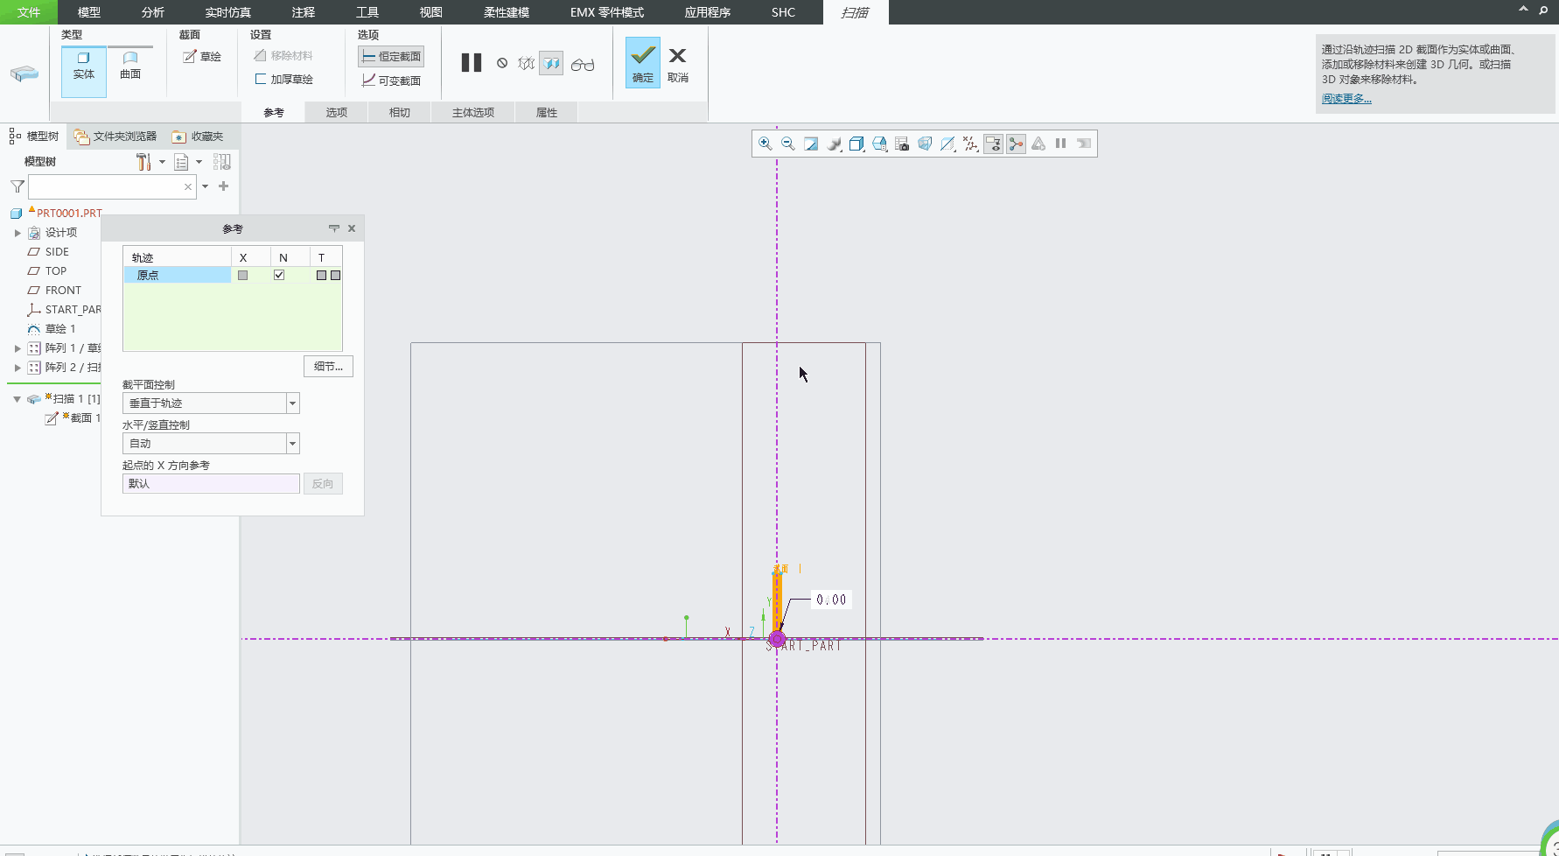
Task: Open the 属性 properties tab
Action: [x=547, y=113]
